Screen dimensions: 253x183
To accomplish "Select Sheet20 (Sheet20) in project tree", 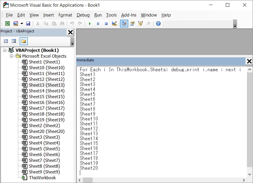I will tap(47, 131).
